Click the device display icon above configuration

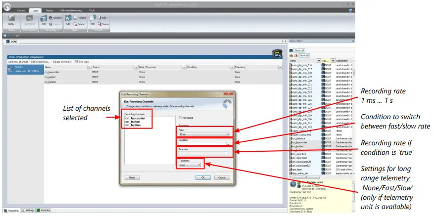pyautogui.click(x=277, y=54)
